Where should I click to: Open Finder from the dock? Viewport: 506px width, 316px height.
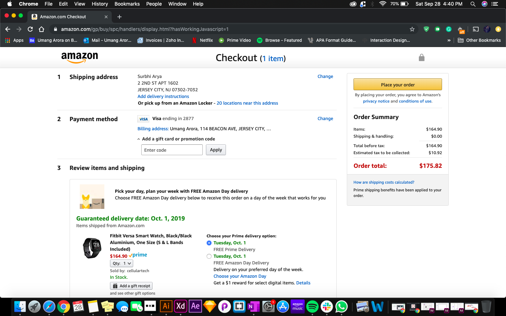coord(20,306)
